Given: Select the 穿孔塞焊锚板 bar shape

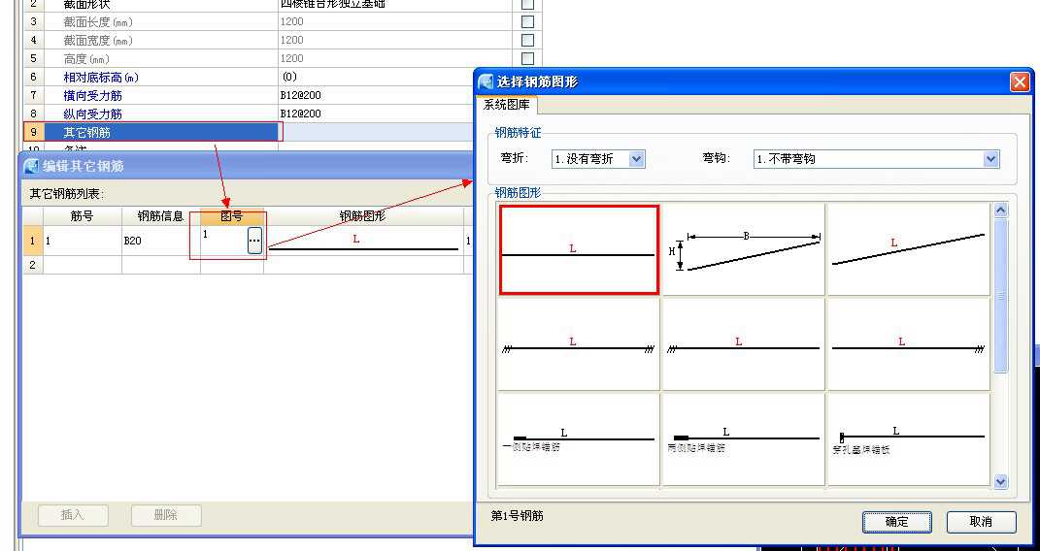Looking at the screenshot, I should (908, 439).
